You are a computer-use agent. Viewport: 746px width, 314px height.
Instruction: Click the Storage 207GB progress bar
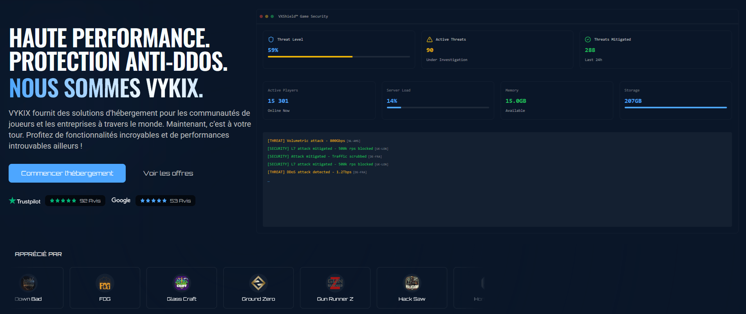click(676, 108)
